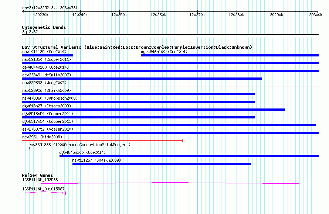Open the esv2763752 (Vogler2010) label
The height and width of the screenshot is (214, 329).
coord(48,129)
